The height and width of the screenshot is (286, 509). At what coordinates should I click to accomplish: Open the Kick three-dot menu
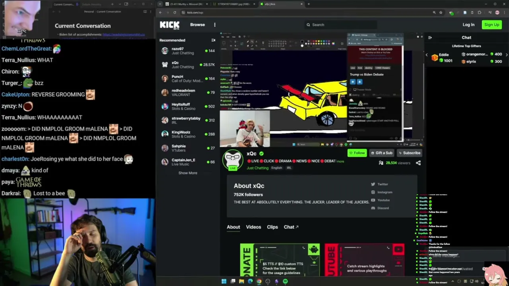215,25
